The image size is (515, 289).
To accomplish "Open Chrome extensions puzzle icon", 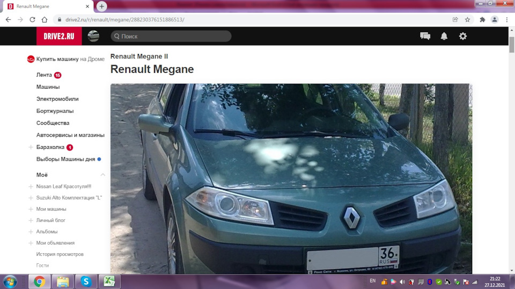I will [482, 20].
